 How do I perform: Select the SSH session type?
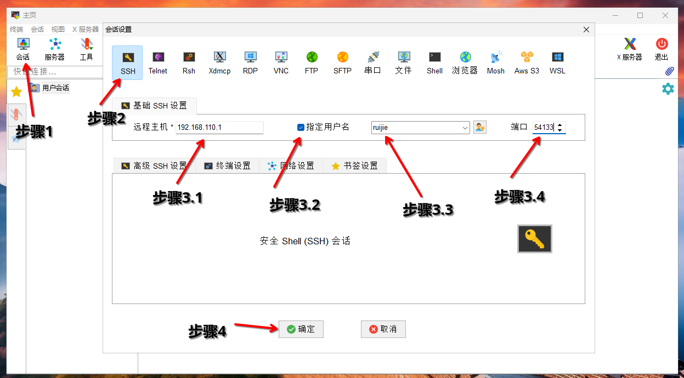(127, 62)
